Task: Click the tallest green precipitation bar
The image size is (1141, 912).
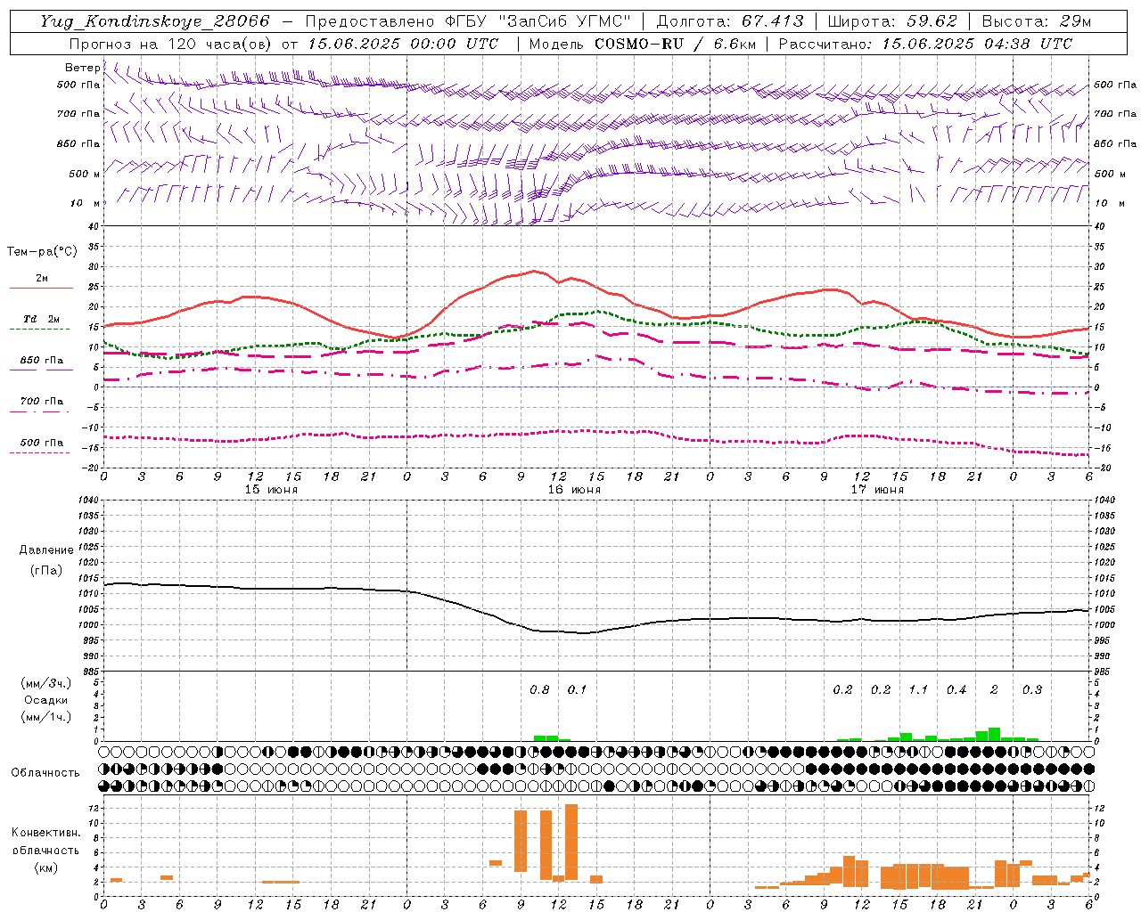Action: click(994, 735)
